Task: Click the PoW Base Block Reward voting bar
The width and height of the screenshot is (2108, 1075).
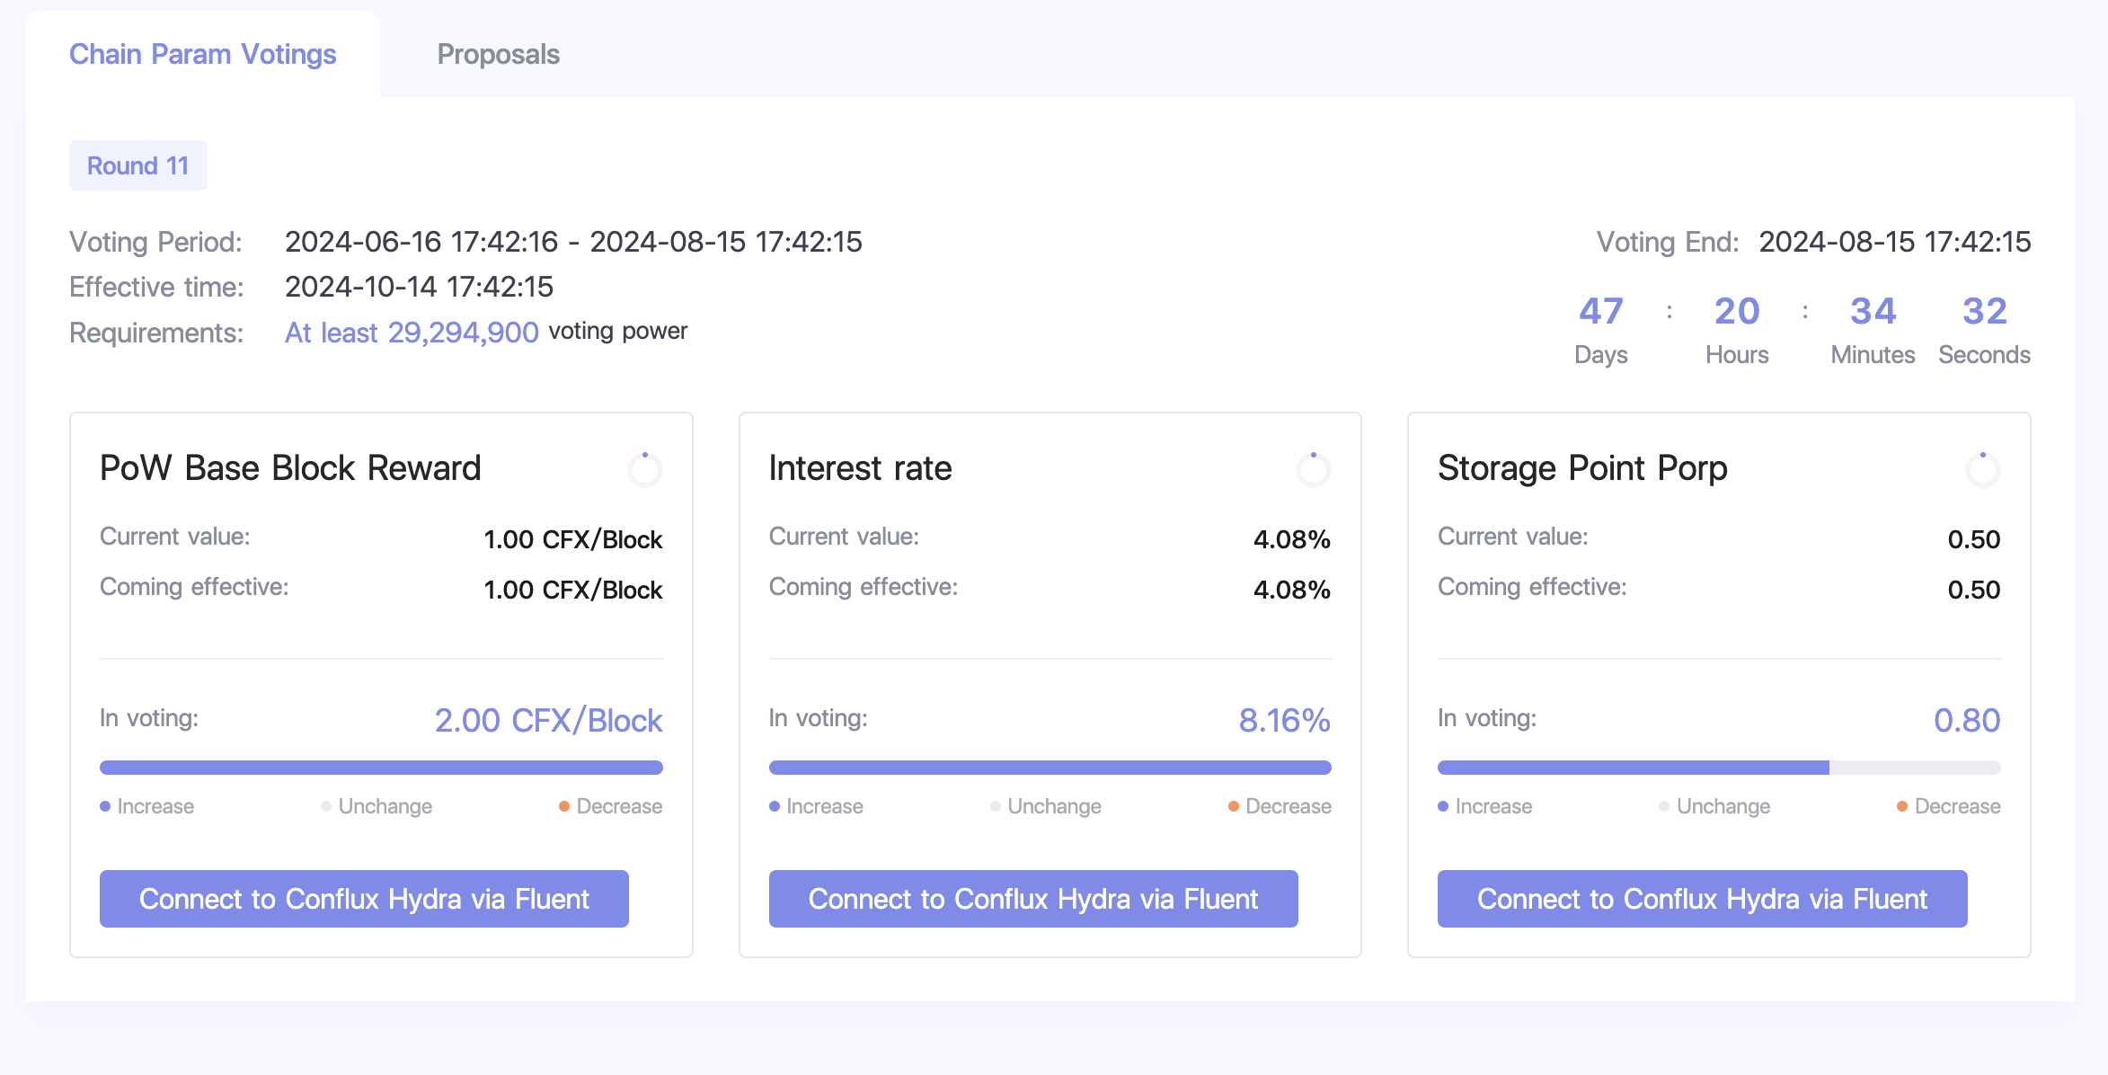Action: [x=381, y=768]
